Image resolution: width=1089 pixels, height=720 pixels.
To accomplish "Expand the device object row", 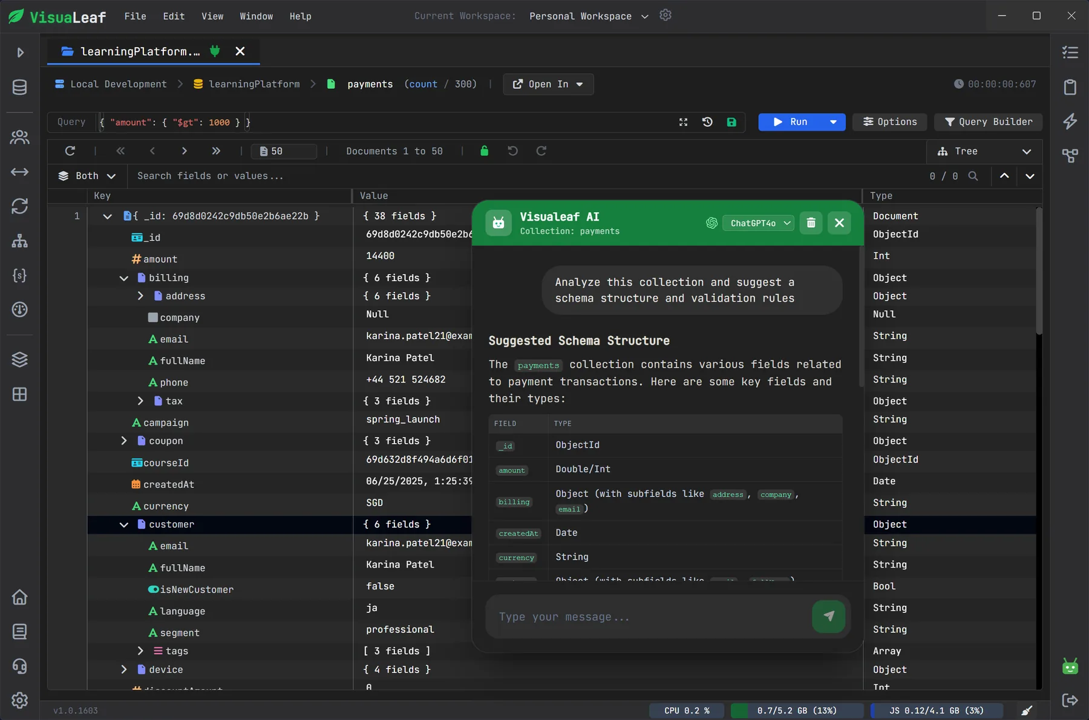I will point(123,670).
